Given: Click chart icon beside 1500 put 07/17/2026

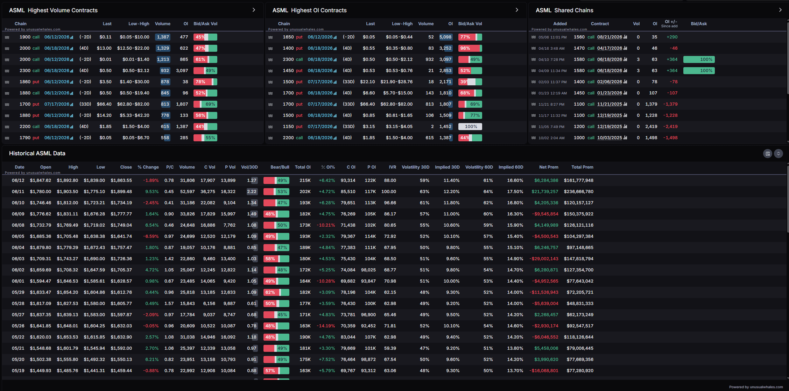Looking at the screenshot, I should [335, 82].
